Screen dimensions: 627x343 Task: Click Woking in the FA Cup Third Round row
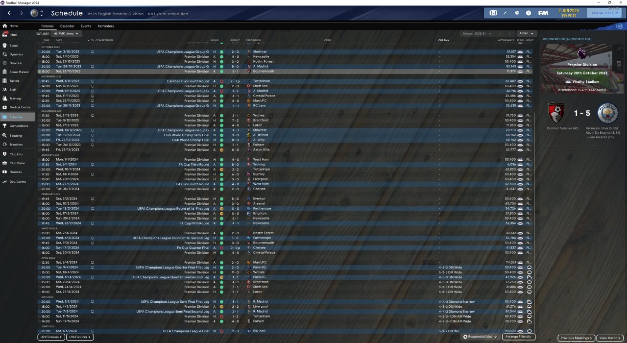click(x=258, y=165)
